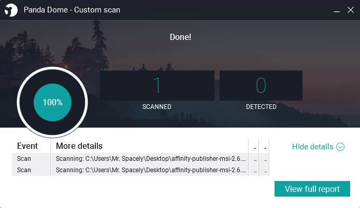The image size is (360, 208).
Task: Click the 100% scan progress circle
Action: pos(52,102)
